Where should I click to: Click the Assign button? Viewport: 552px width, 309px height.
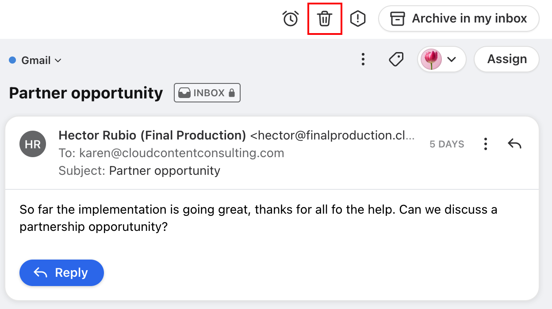tap(506, 59)
